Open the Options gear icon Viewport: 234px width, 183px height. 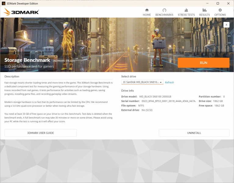pyautogui.click(x=220, y=10)
